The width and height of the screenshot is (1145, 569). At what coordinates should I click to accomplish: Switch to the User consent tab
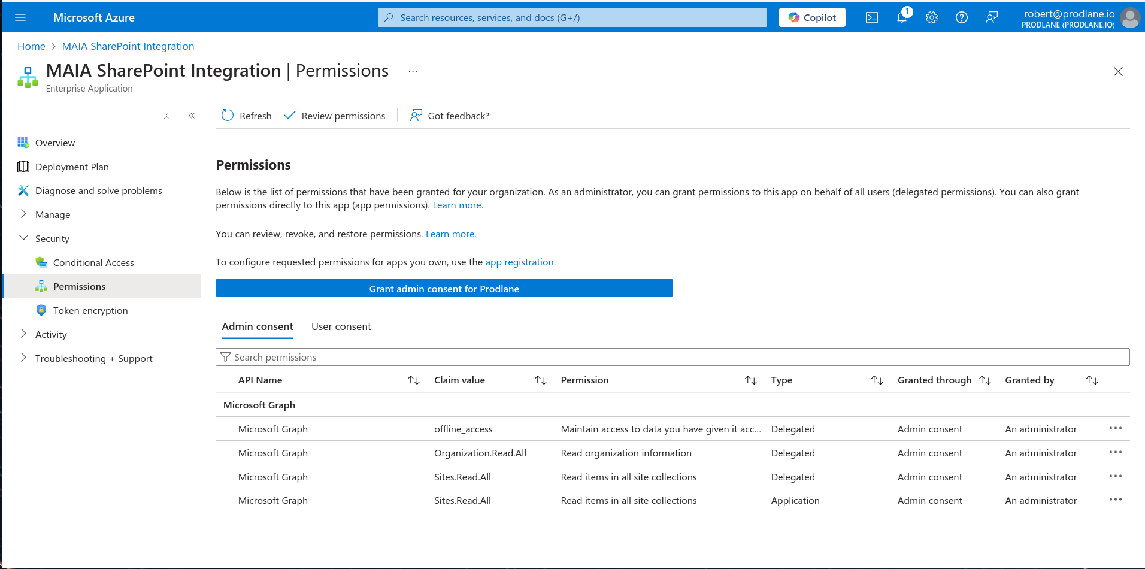tap(341, 326)
